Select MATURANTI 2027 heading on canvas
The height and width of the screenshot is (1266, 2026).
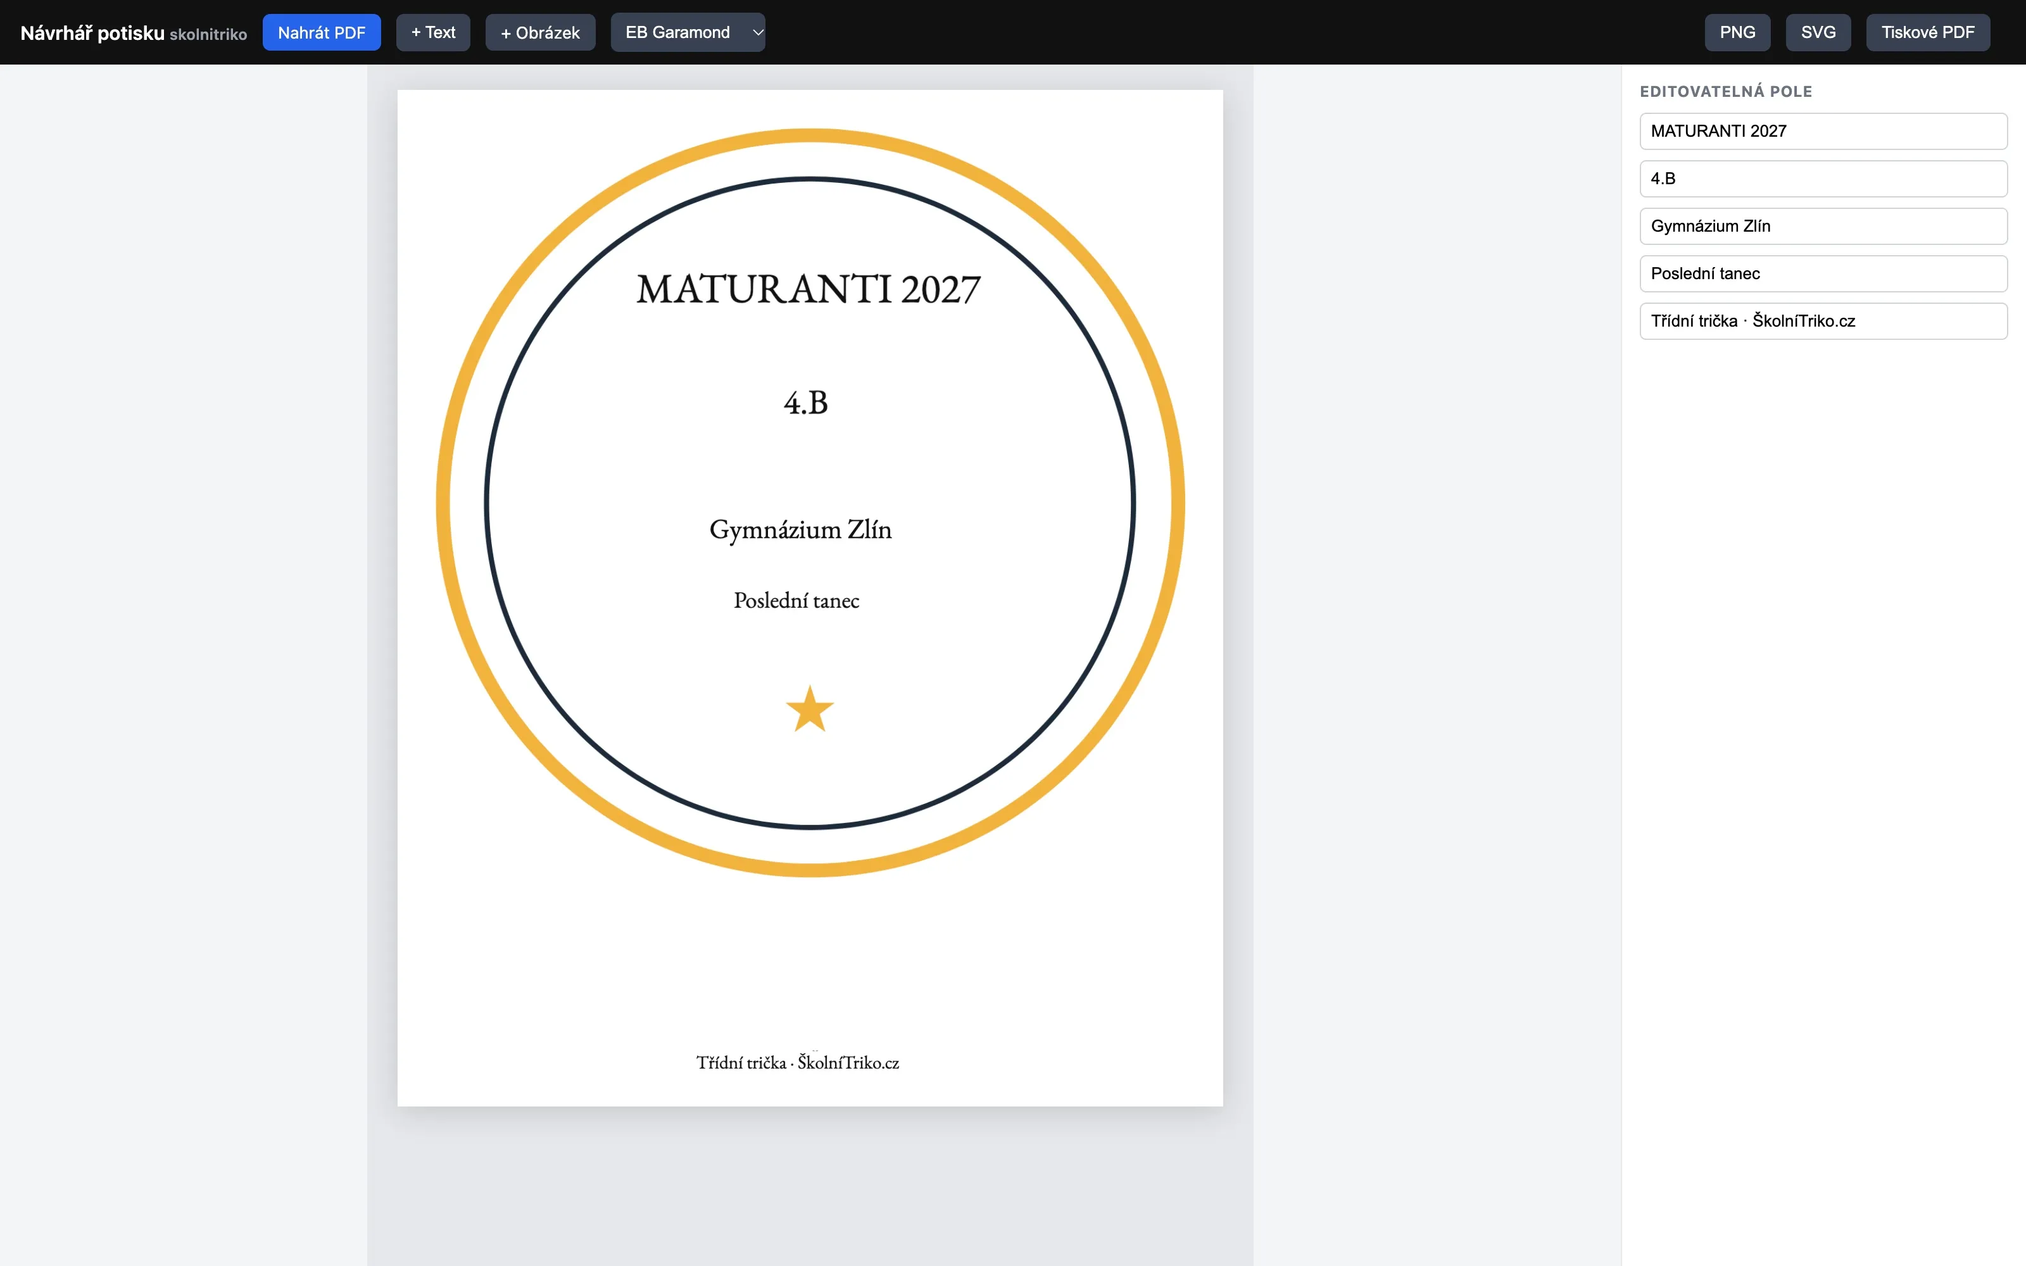coord(808,290)
